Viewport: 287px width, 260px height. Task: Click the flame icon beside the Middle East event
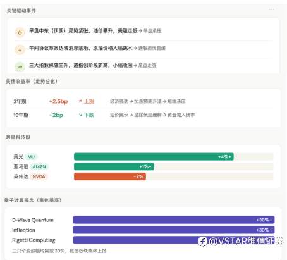pyautogui.click(x=20, y=32)
